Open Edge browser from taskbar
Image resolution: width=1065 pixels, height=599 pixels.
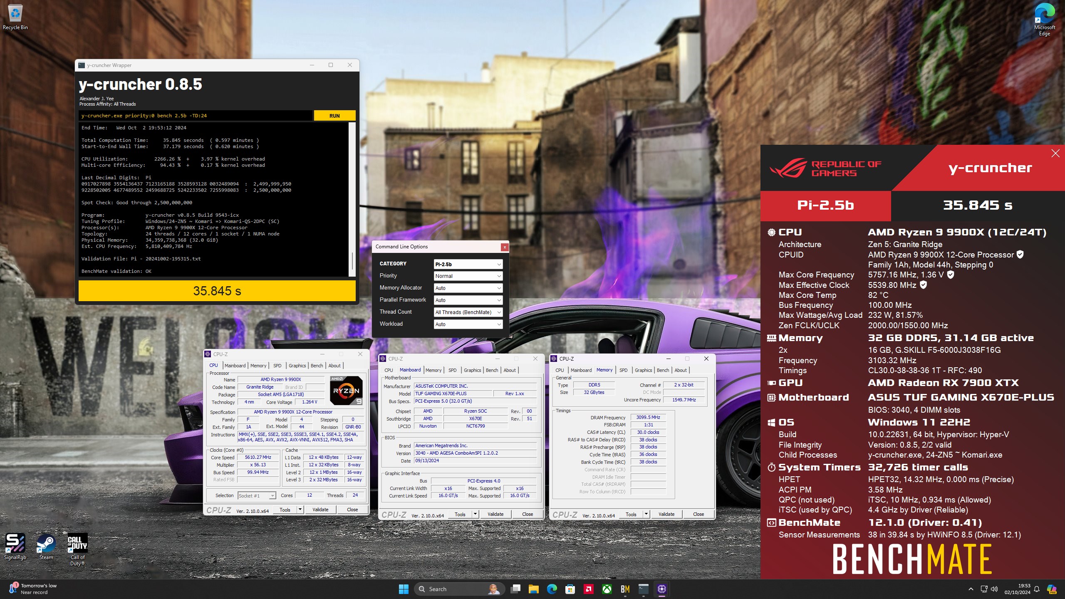pyautogui.click(x=552, y=589)
